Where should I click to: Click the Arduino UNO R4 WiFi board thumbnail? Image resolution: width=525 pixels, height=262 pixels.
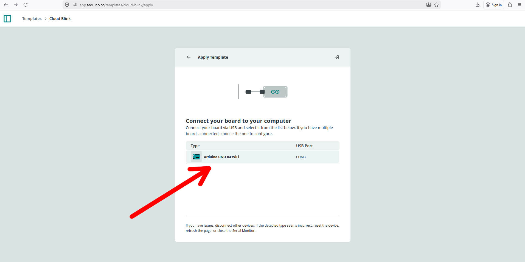point(196,157)
